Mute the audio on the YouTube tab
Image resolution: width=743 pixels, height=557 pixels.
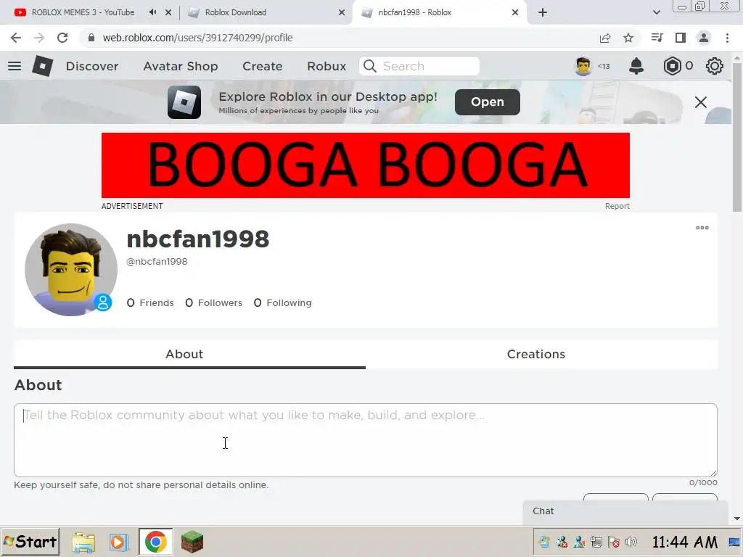coord(152,12)
